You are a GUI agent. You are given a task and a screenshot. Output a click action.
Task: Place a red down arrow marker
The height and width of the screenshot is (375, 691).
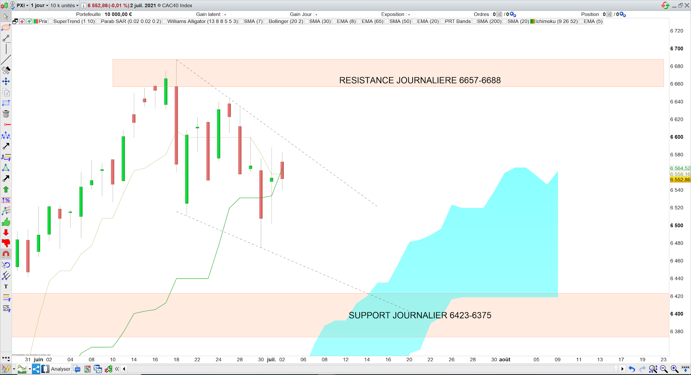tap(6, 233)
